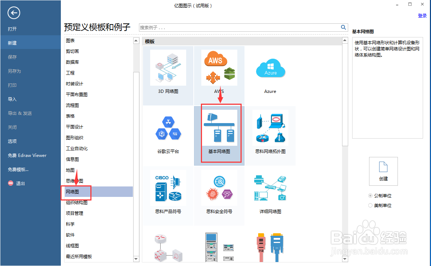Select the 信息图 category
The height and width of the screenshot is (266, 431).
point(72,159)
